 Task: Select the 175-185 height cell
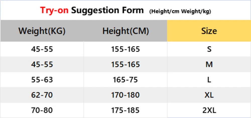pos(125,110)
